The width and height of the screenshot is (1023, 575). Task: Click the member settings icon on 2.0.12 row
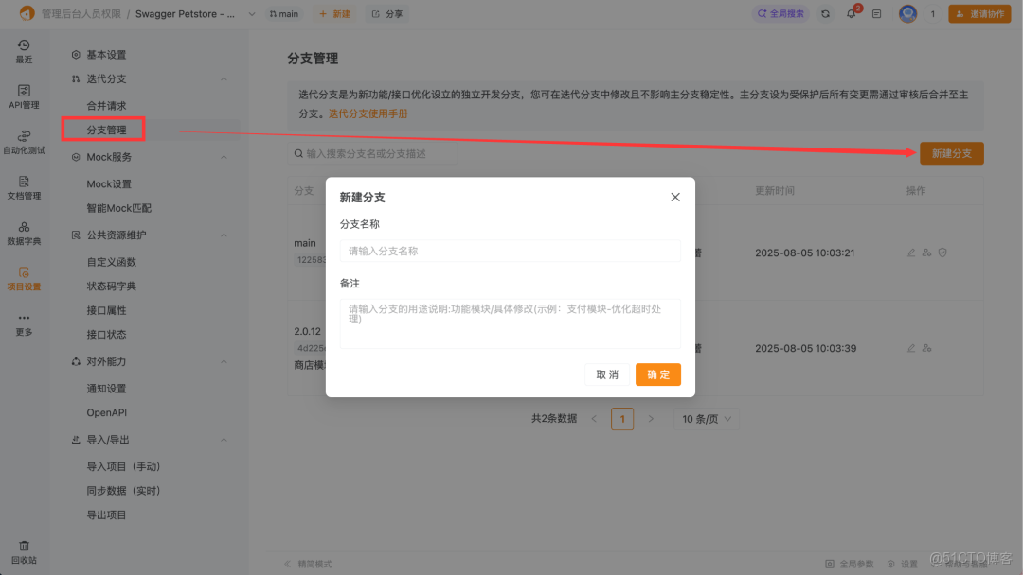[926, 348]
